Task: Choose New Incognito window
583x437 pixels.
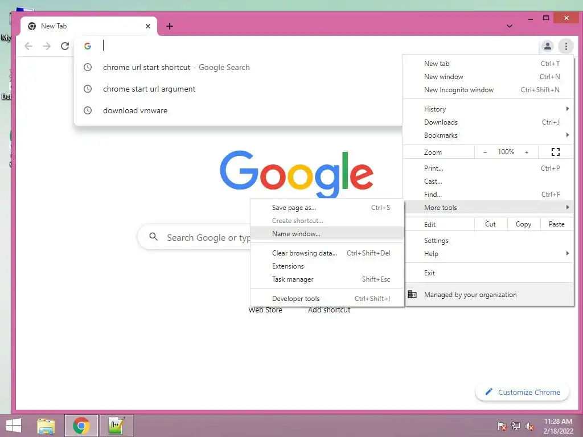Action: tap(488, 89)
